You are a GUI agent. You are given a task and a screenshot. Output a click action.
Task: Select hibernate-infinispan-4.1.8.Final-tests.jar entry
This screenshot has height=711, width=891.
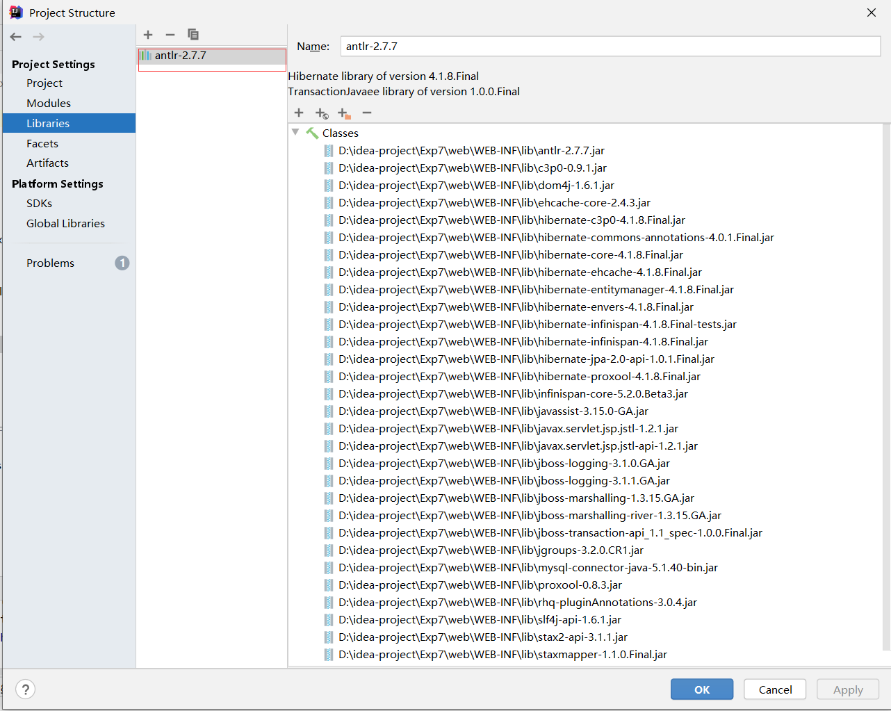coord(537,325)
